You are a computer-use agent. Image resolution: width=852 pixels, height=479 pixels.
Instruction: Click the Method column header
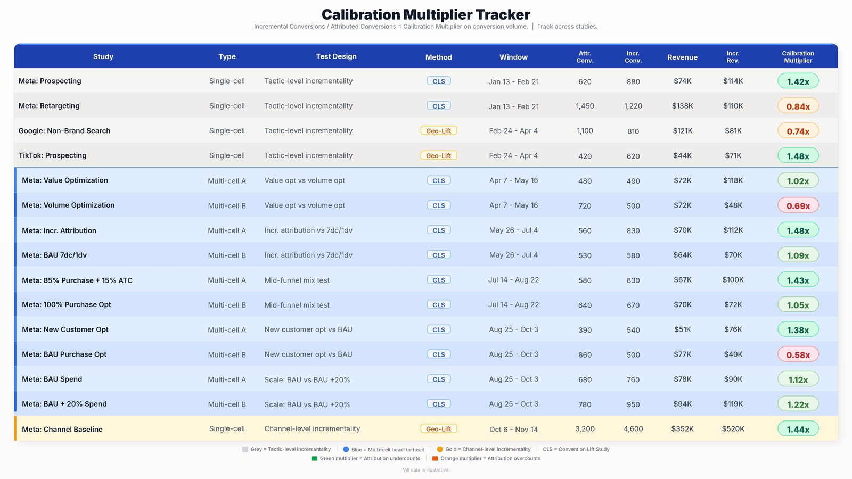click(438, 57)
